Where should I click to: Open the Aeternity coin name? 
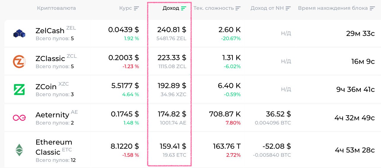click(x=52, y=115)
